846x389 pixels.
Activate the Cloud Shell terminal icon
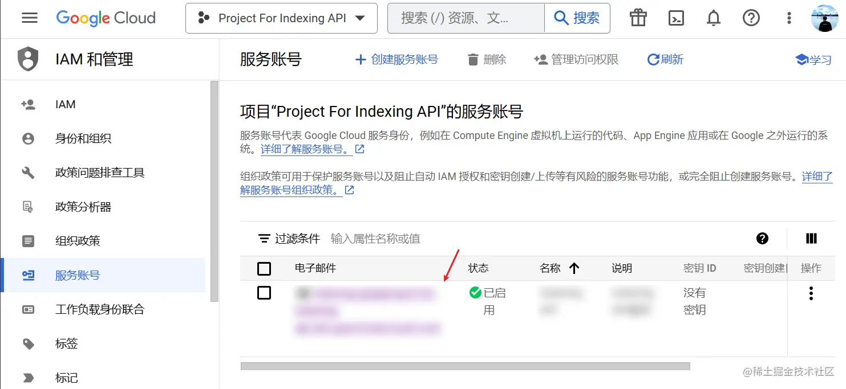pyautogui.click(x=676, y=18)
